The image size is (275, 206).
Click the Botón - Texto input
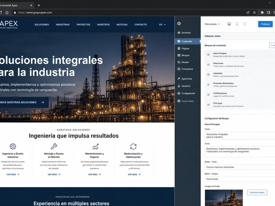click(x=240, y=167)
